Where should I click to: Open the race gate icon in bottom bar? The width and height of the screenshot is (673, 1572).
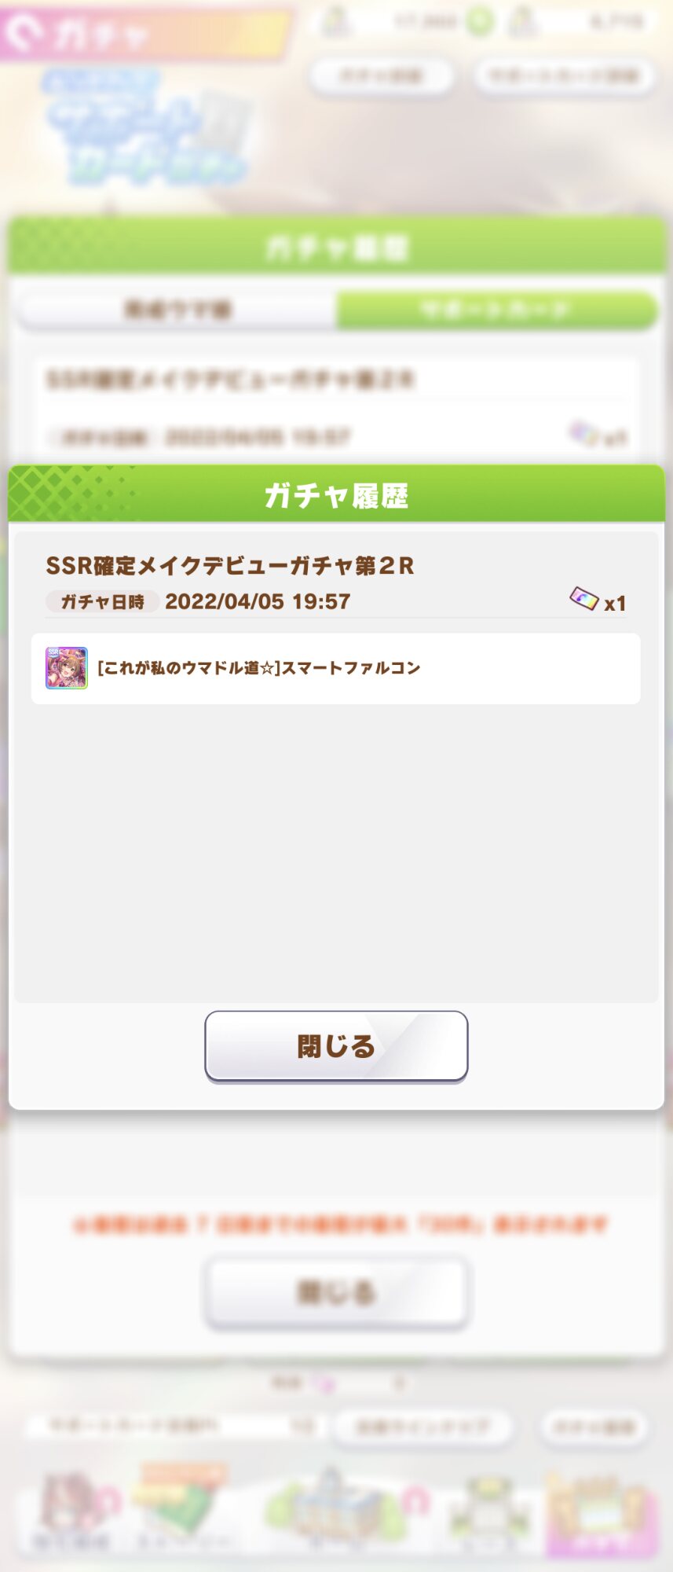pos(487,1513)
